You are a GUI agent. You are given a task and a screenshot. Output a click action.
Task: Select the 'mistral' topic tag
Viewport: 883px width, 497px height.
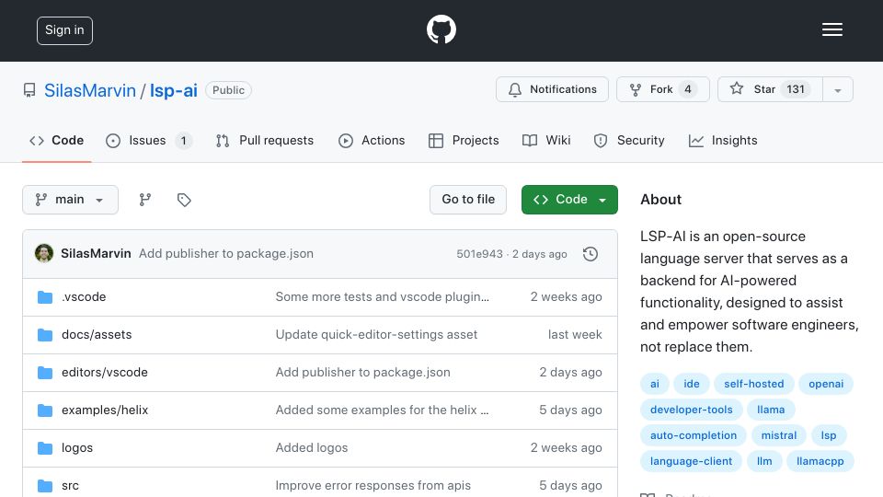pyautogui.click(x=779, y=435)
